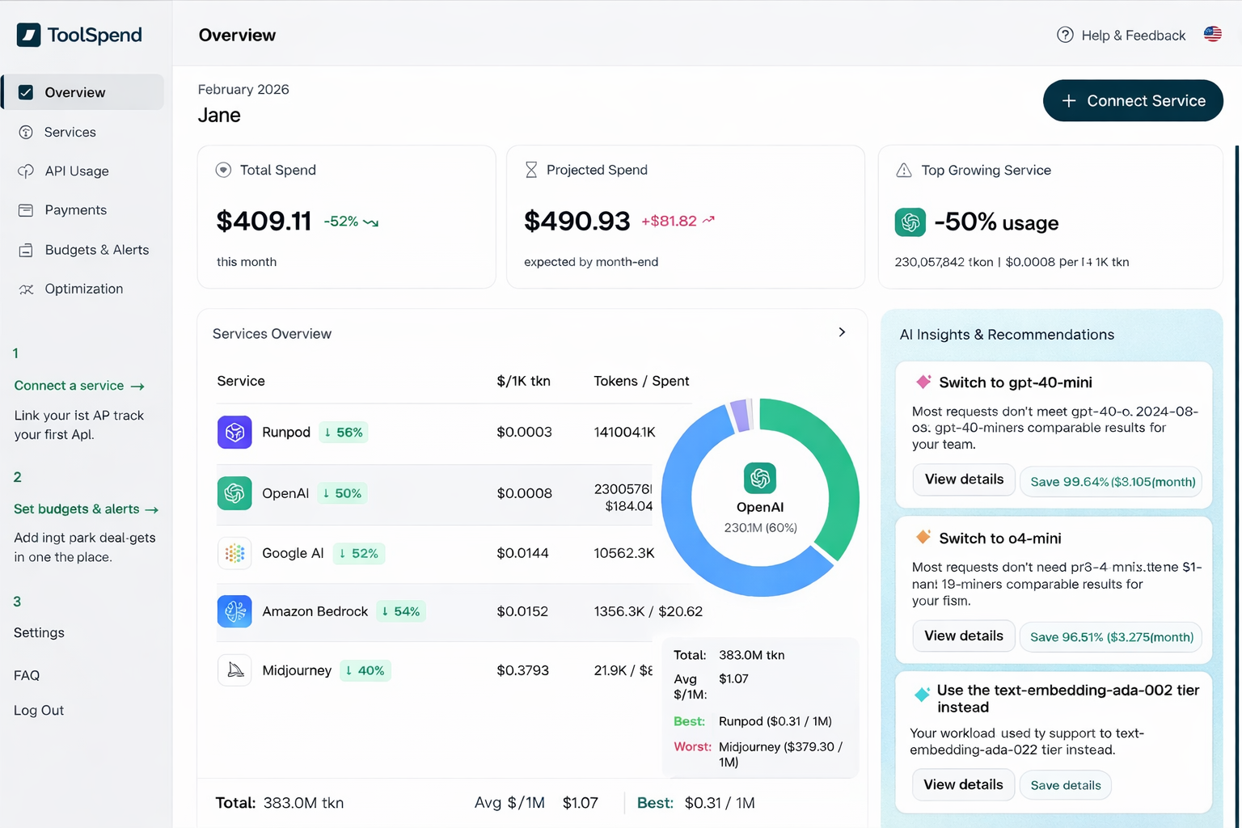Expand Services Overview with chevron arrow
Image resolution: width=1242 pixels, height=828 pixels.
[x=842, y=332]
